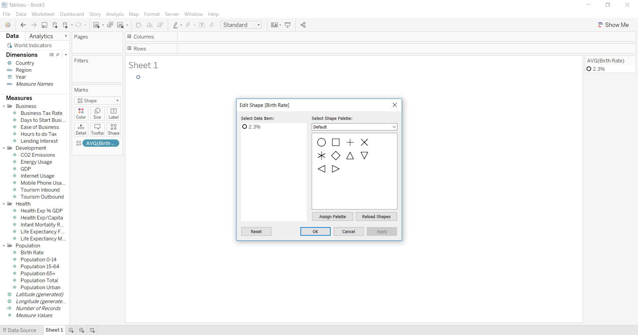Open the Select Shape Palette dropdown

click(354, 127)
